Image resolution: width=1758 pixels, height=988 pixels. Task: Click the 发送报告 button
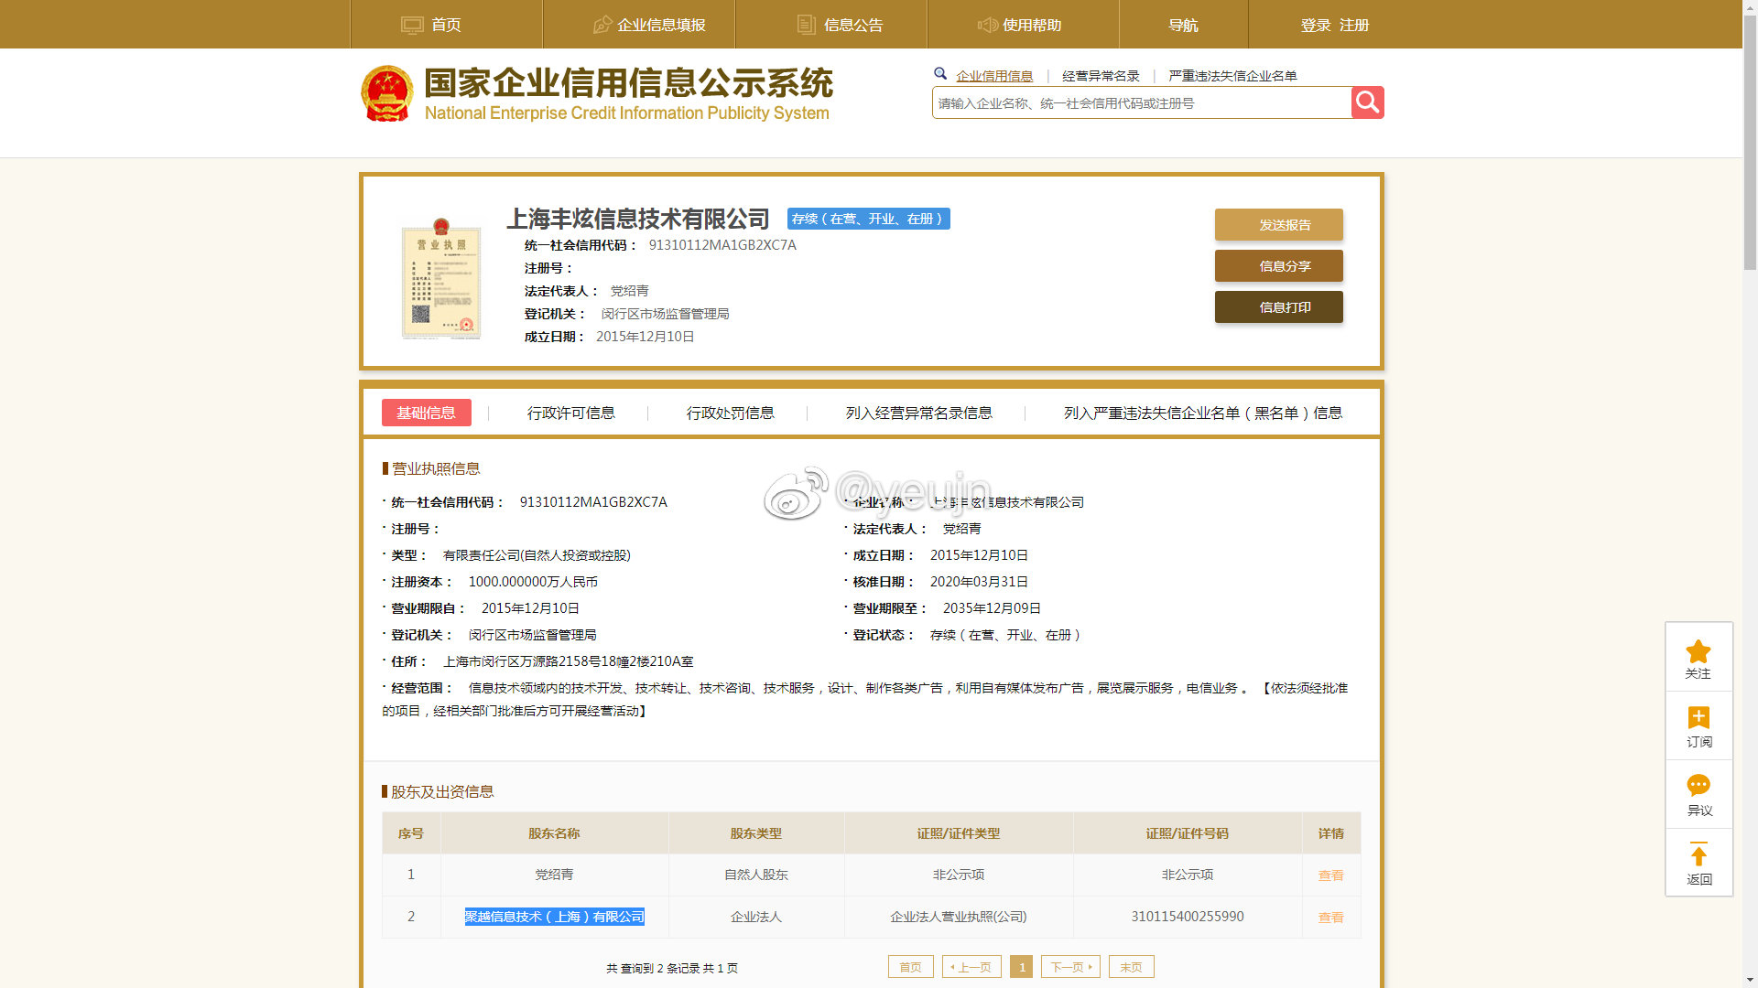tap(1278, 225)
